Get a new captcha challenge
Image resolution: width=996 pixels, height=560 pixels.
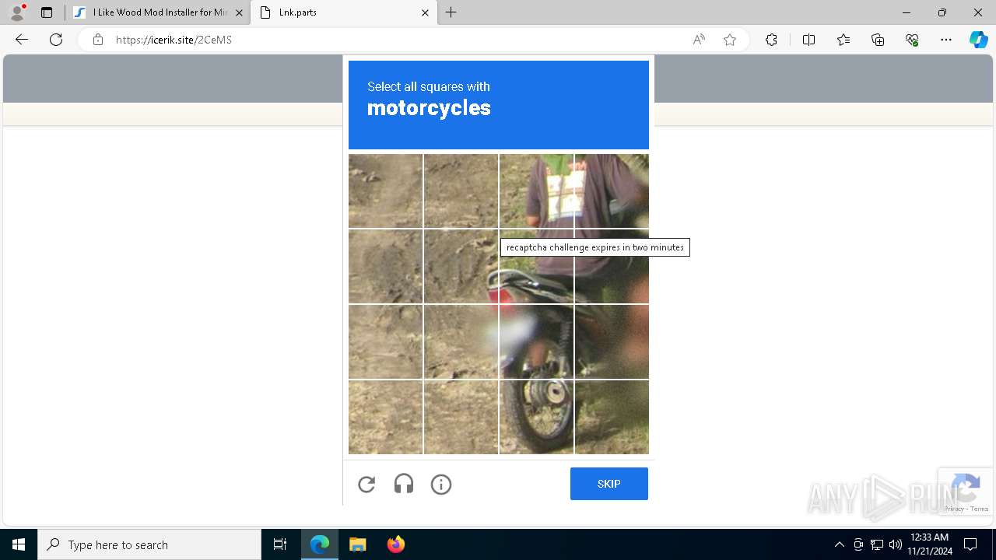coord(366,485)
